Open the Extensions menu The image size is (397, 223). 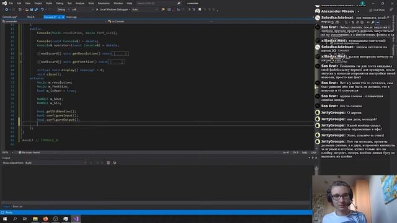point(104,3)
